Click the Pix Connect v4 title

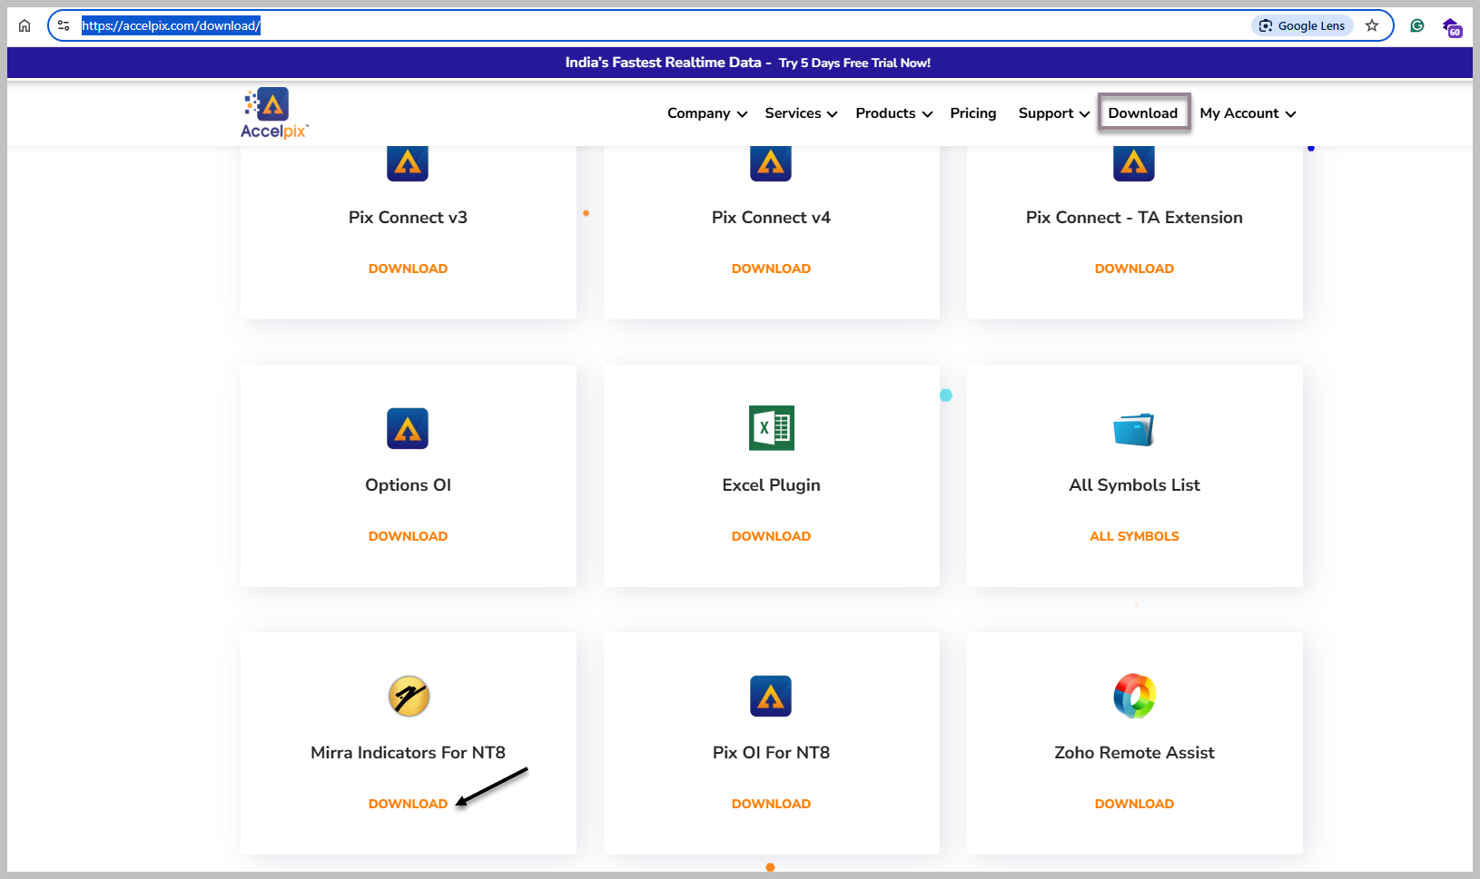point(771,218)
